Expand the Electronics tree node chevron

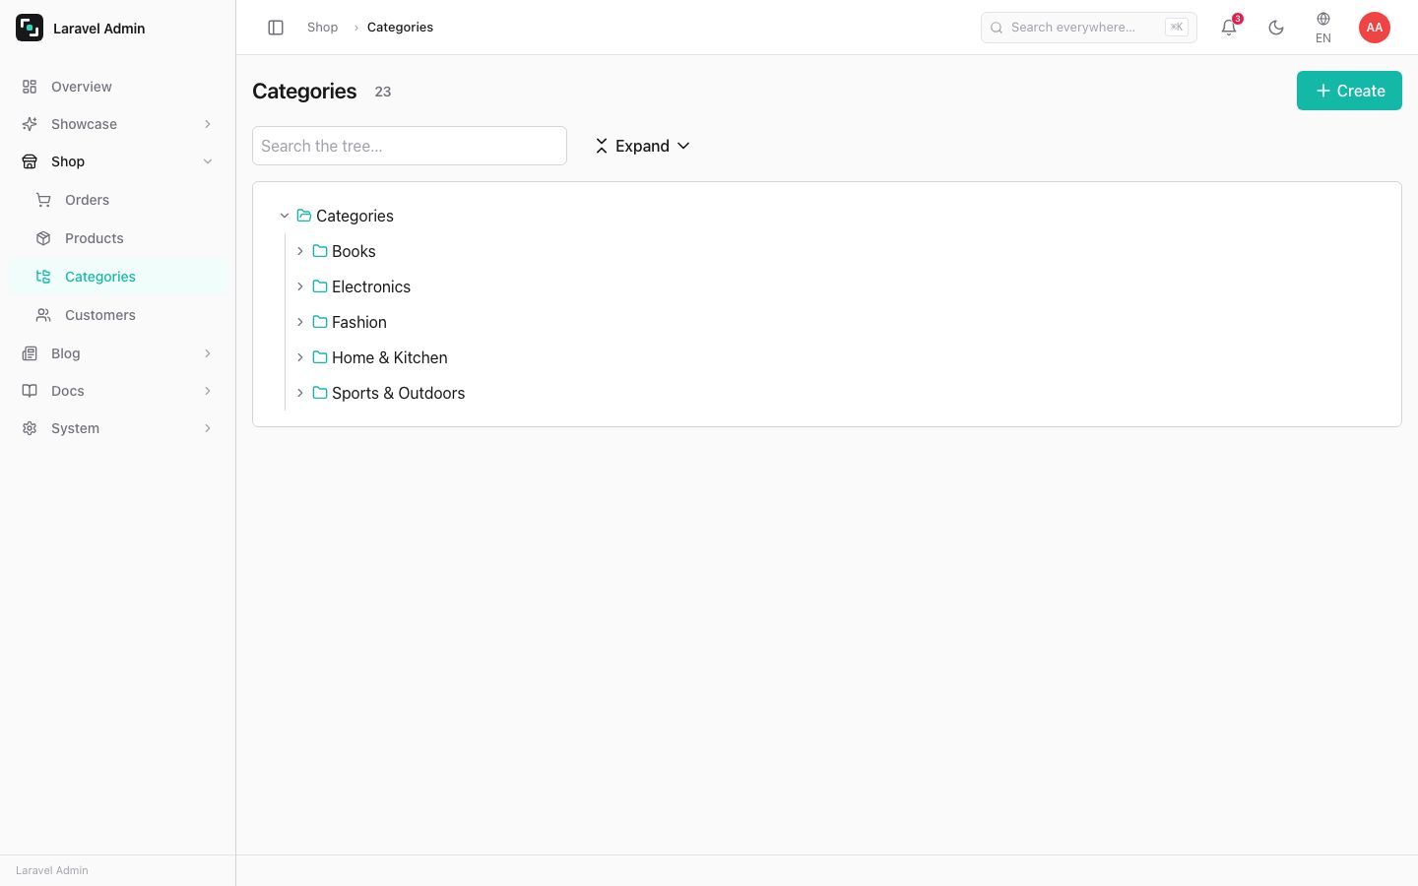click(x=300, y=286)
